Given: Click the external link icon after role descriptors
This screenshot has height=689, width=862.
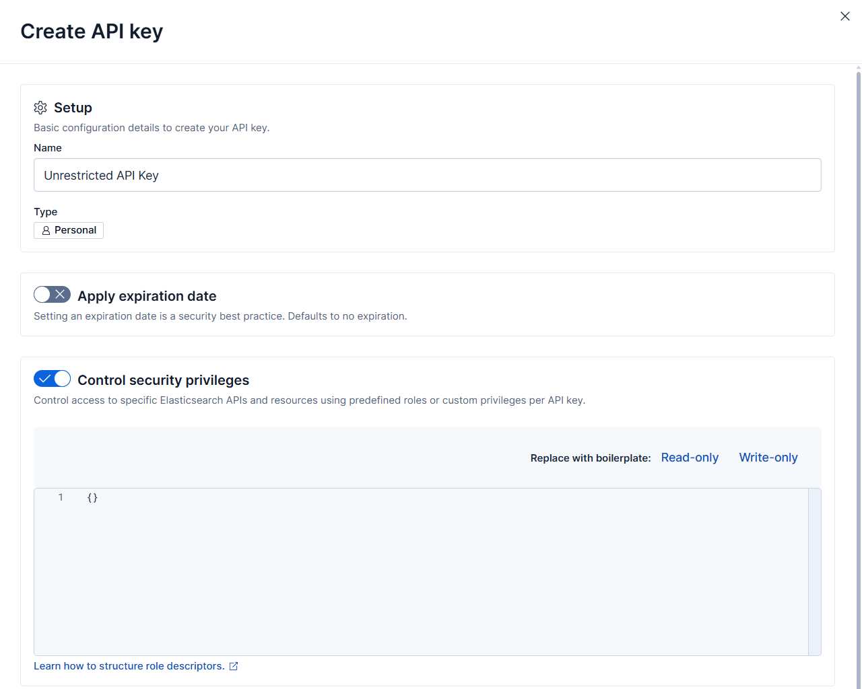Looking at the screenshot, I should 234,666.
